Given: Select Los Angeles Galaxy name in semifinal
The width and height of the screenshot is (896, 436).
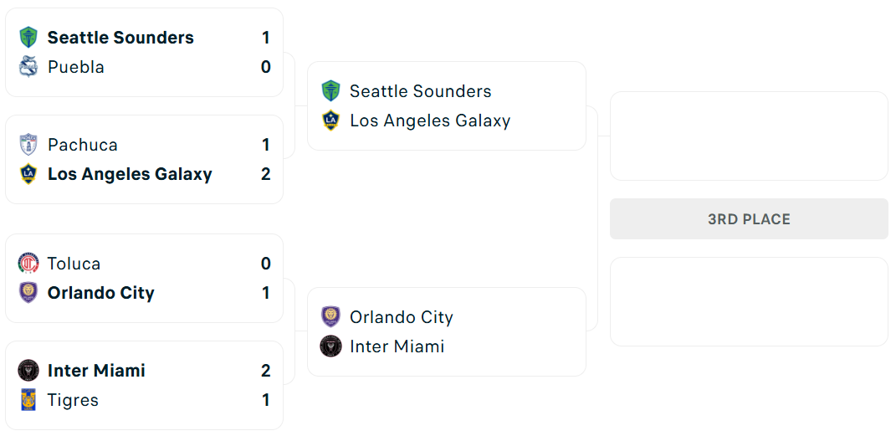Looking at the screenshot, I should point(430,121).
